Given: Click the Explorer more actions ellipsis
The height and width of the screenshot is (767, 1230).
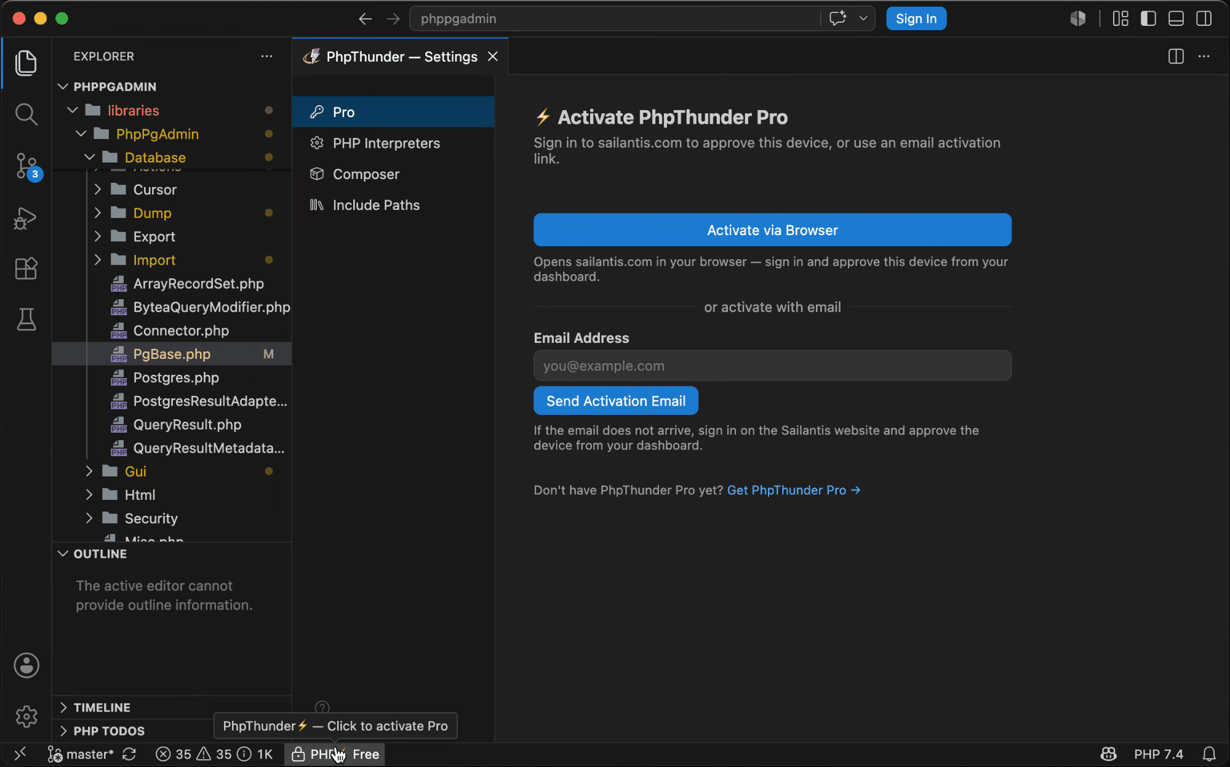Looking at the screenshot, I should tap(266, 56).
